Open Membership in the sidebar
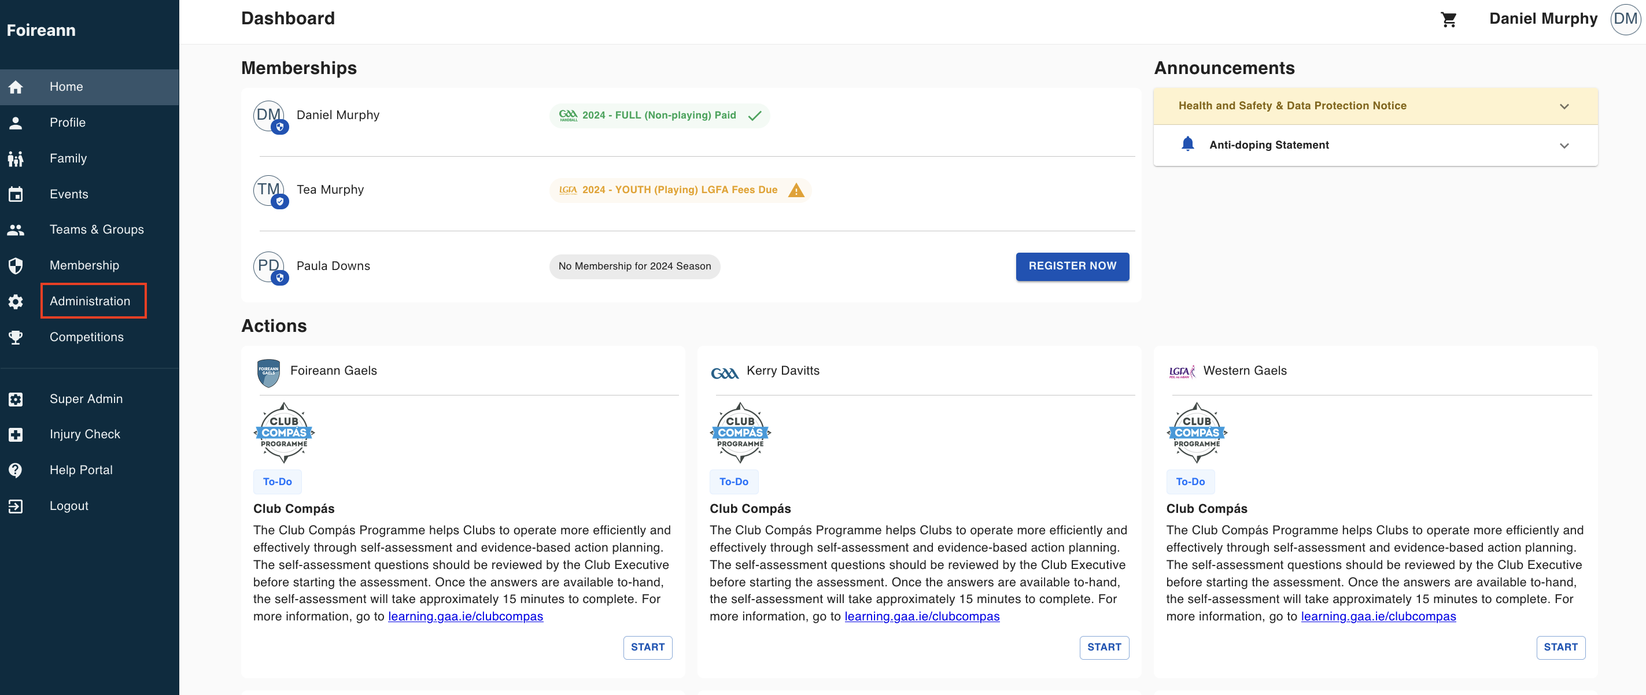The height and width of the screenshot is (695, 1646). pos(84,265)
